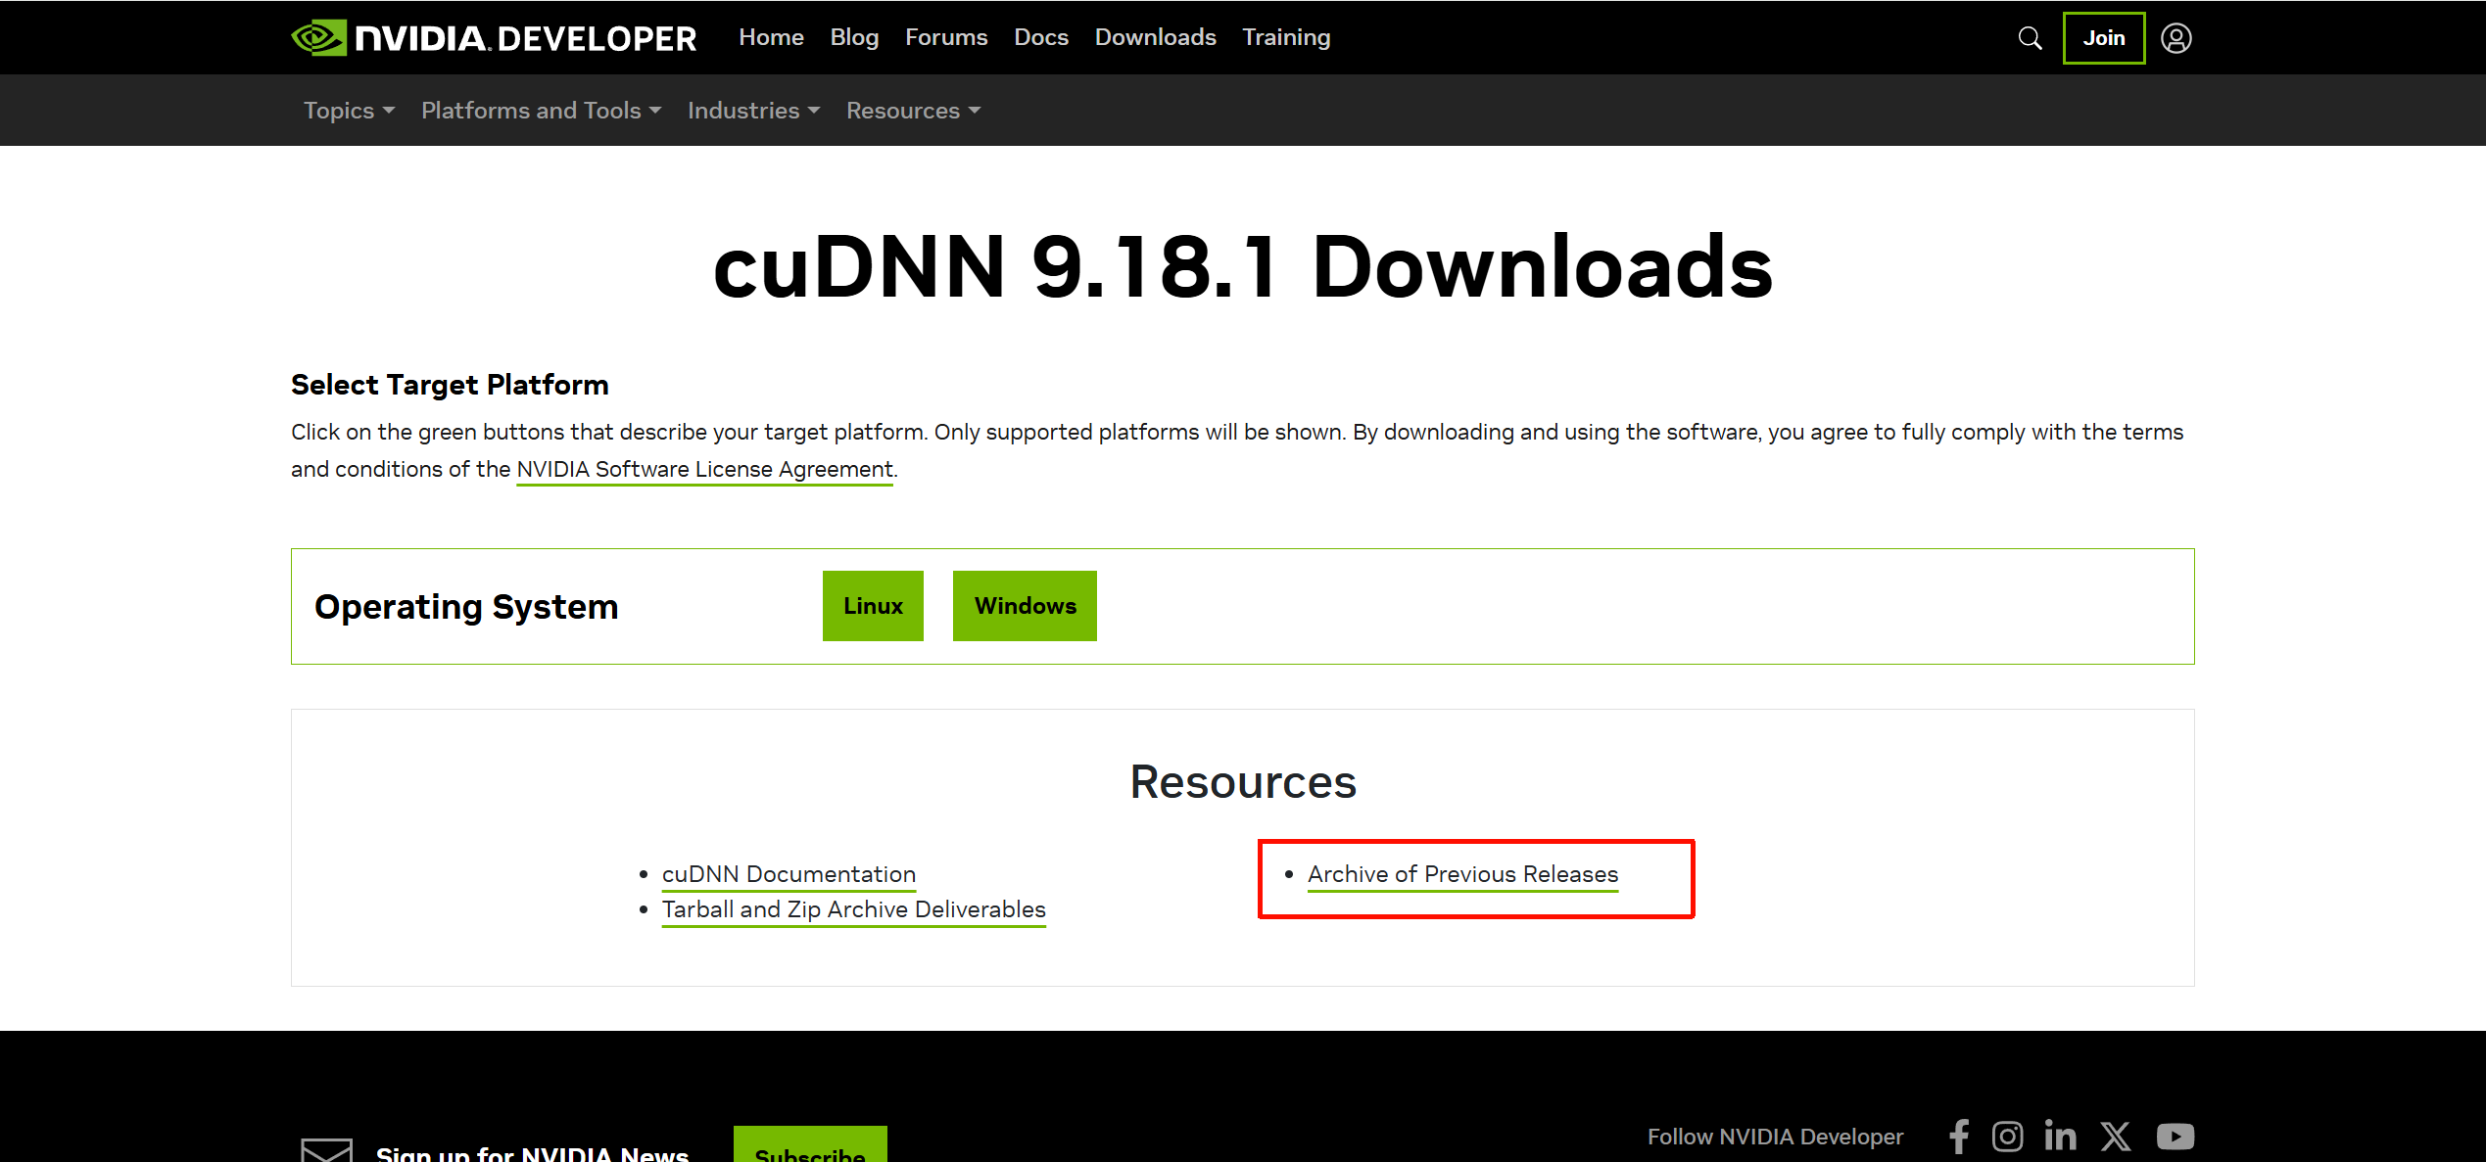Open Tarball and Zip Archive Deliverables link
Viewport: 2486px width, 1162px height.
tap(854, 909)
